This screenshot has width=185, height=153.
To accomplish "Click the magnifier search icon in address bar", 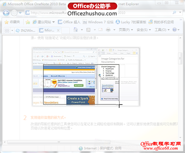I will coord(174,12).
